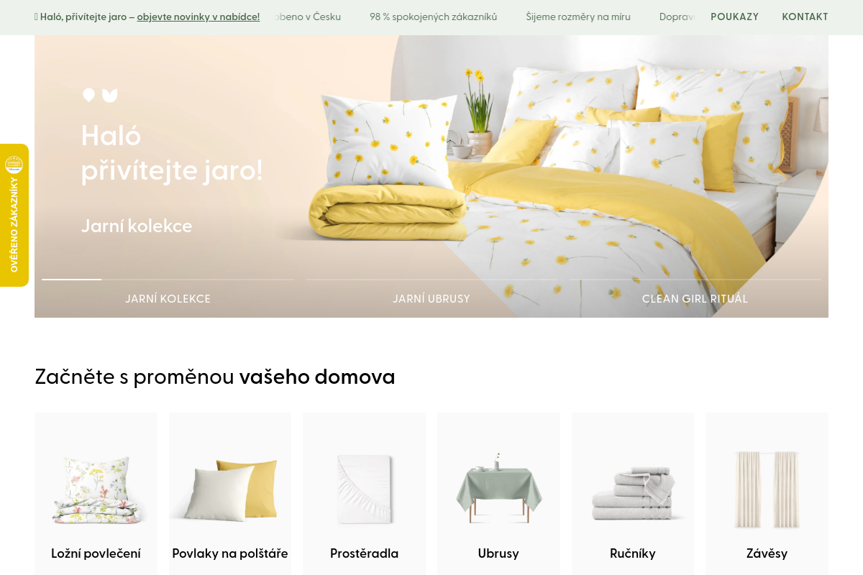Screen dimensions: 863x575
Task: Click the Ubrusy category label
Action: pos(498,553)
